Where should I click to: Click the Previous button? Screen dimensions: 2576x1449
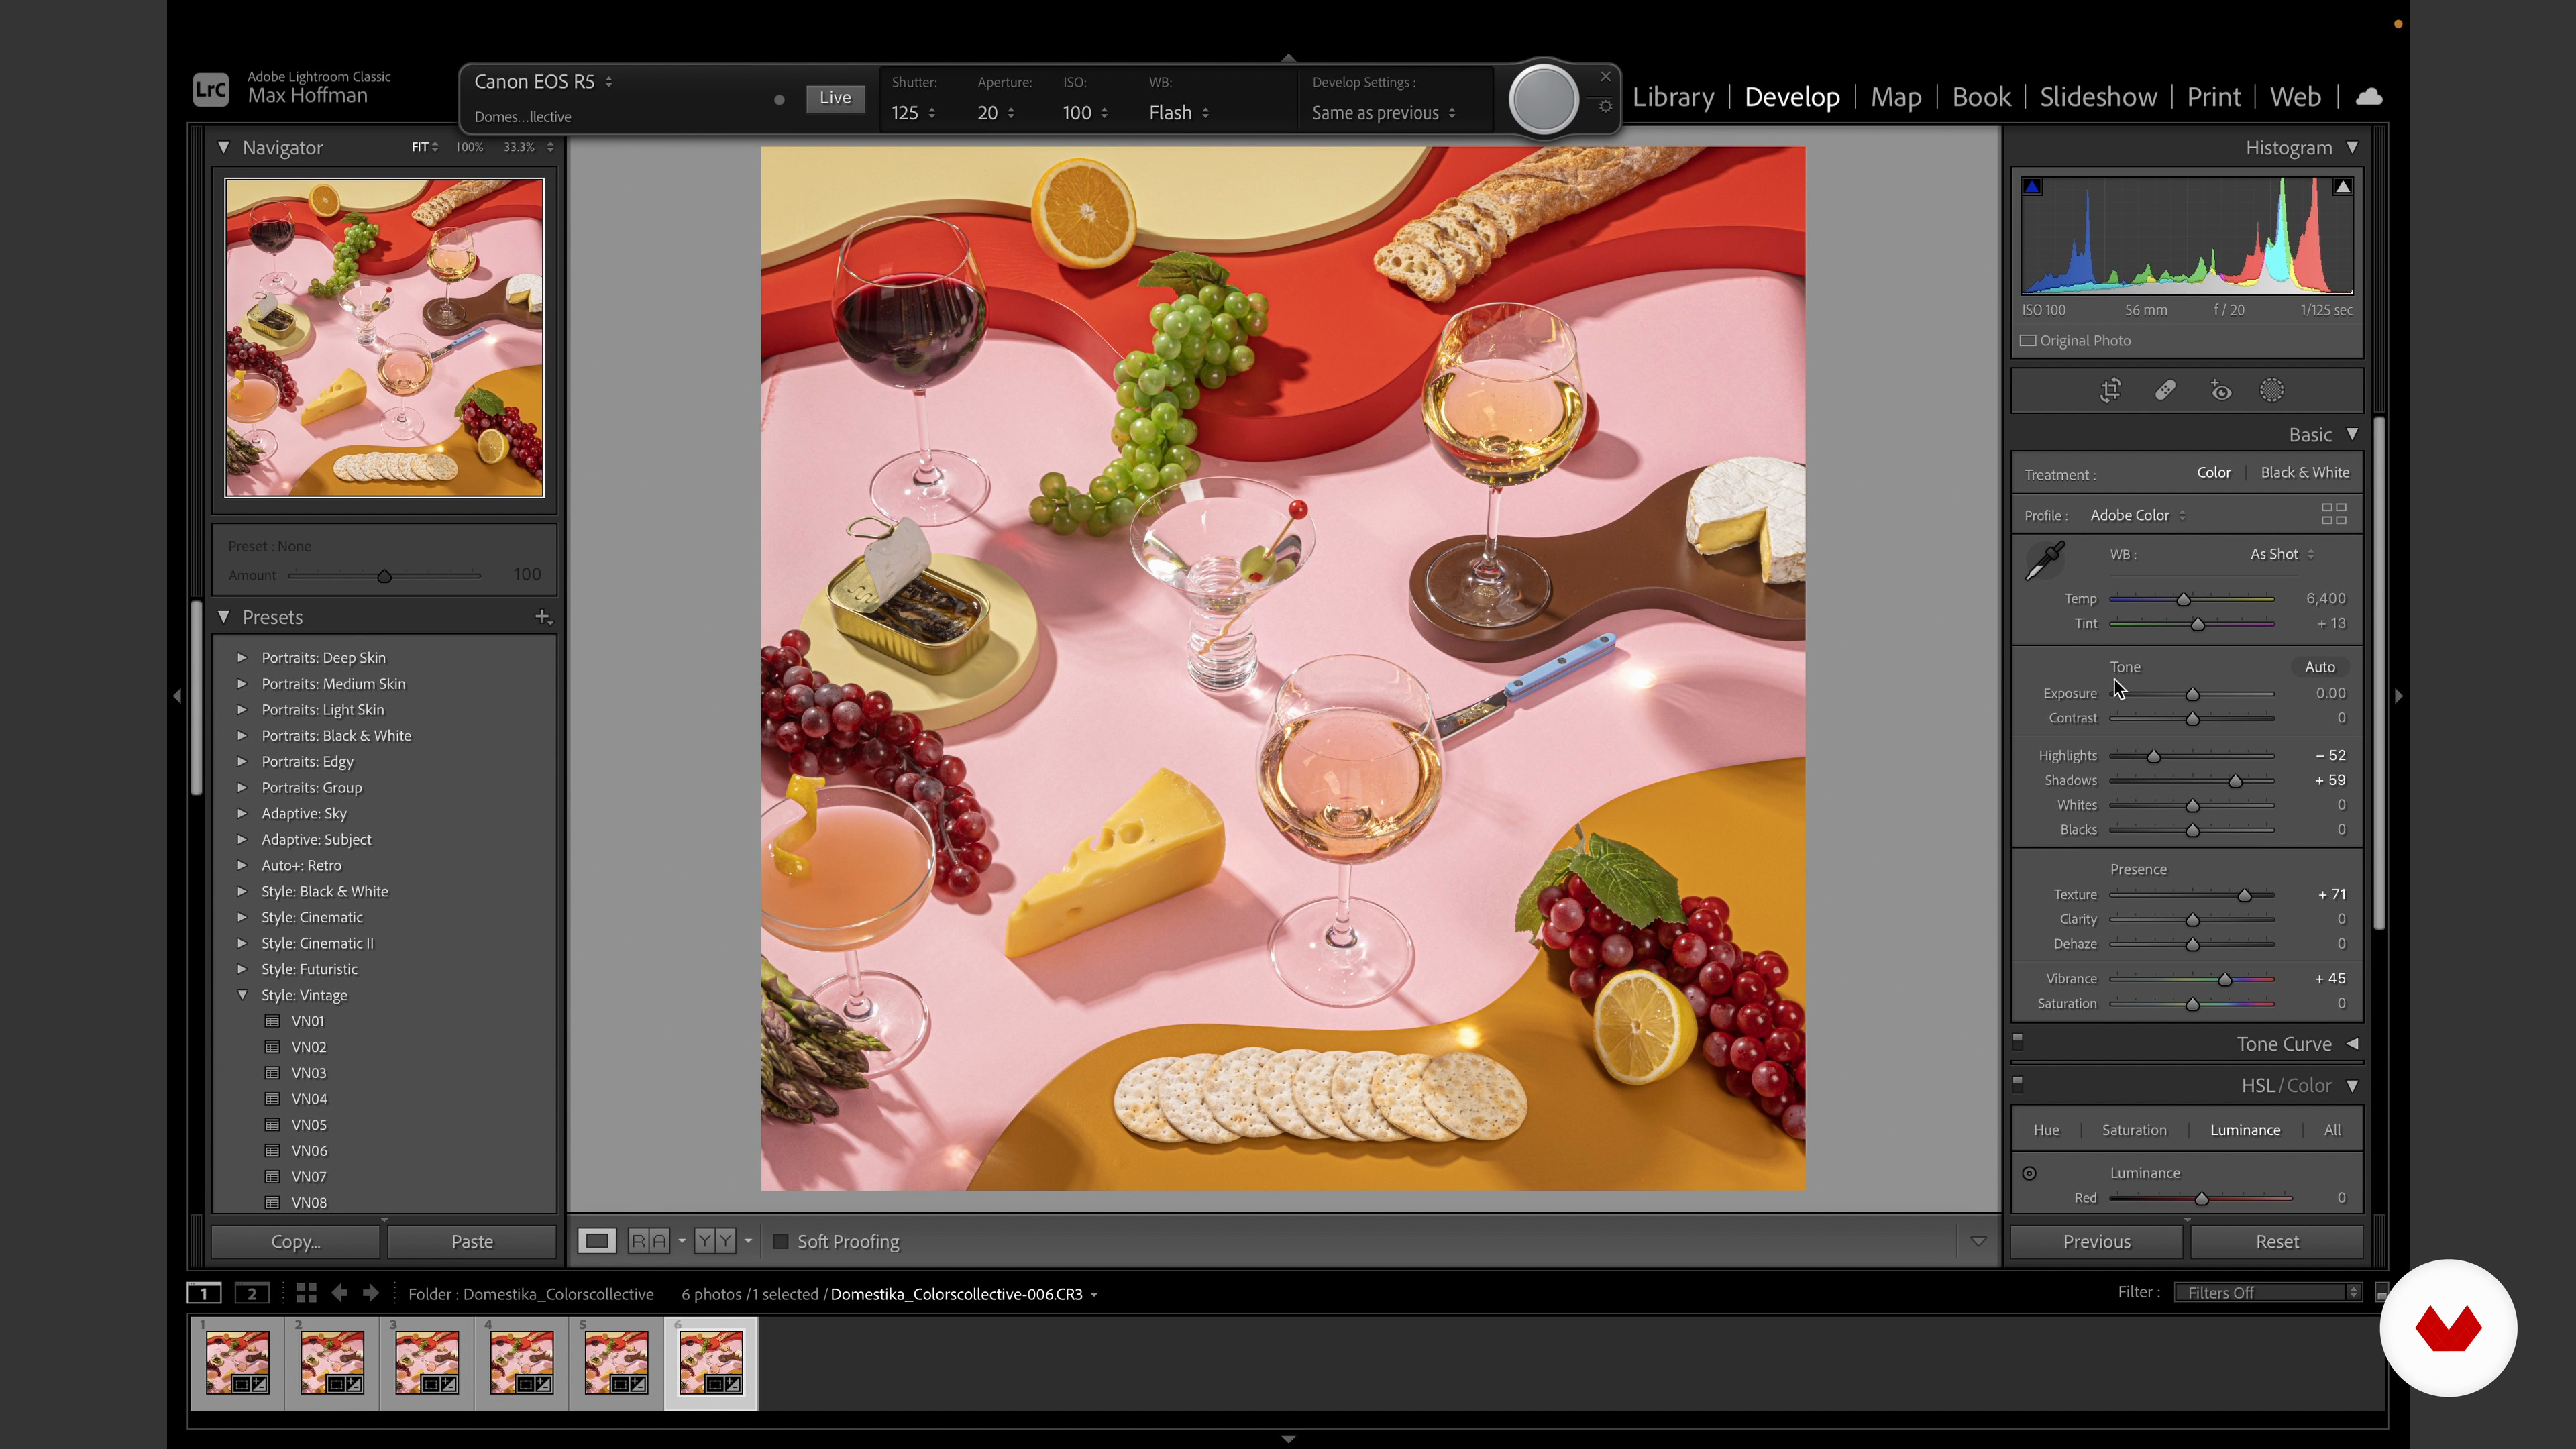point(2096,1241)
